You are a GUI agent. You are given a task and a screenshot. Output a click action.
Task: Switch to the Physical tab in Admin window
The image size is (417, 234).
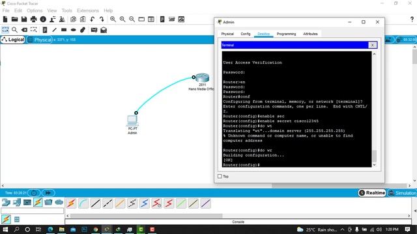tap(227, 34)
